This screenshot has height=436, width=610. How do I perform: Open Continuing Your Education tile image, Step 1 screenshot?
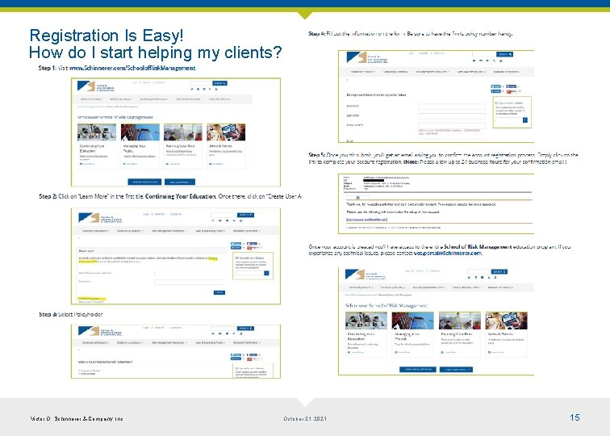tap(97, 132)
